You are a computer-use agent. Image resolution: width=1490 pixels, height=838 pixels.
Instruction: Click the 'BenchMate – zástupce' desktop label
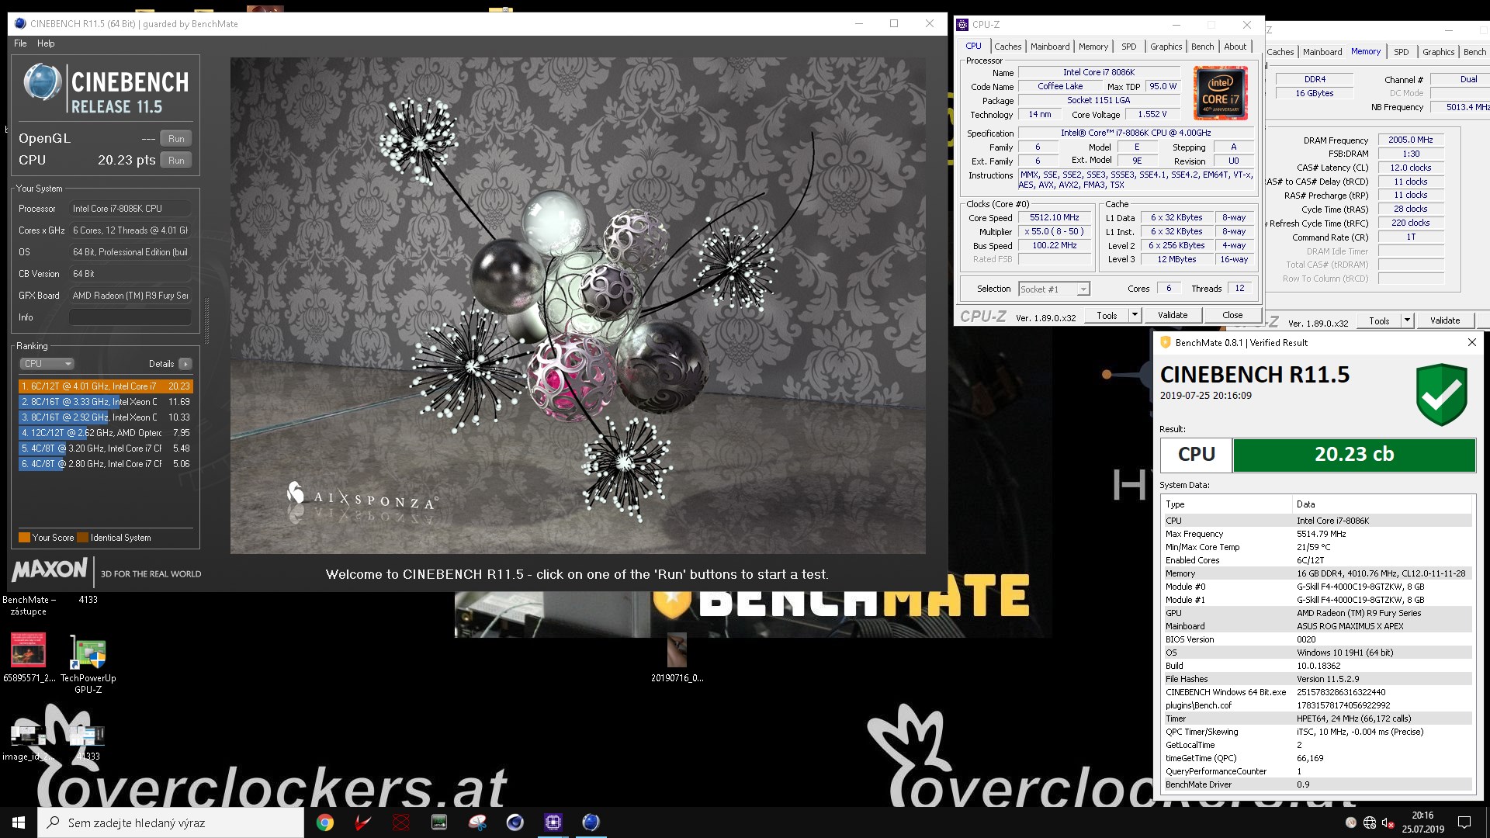(x=29, y=605)
